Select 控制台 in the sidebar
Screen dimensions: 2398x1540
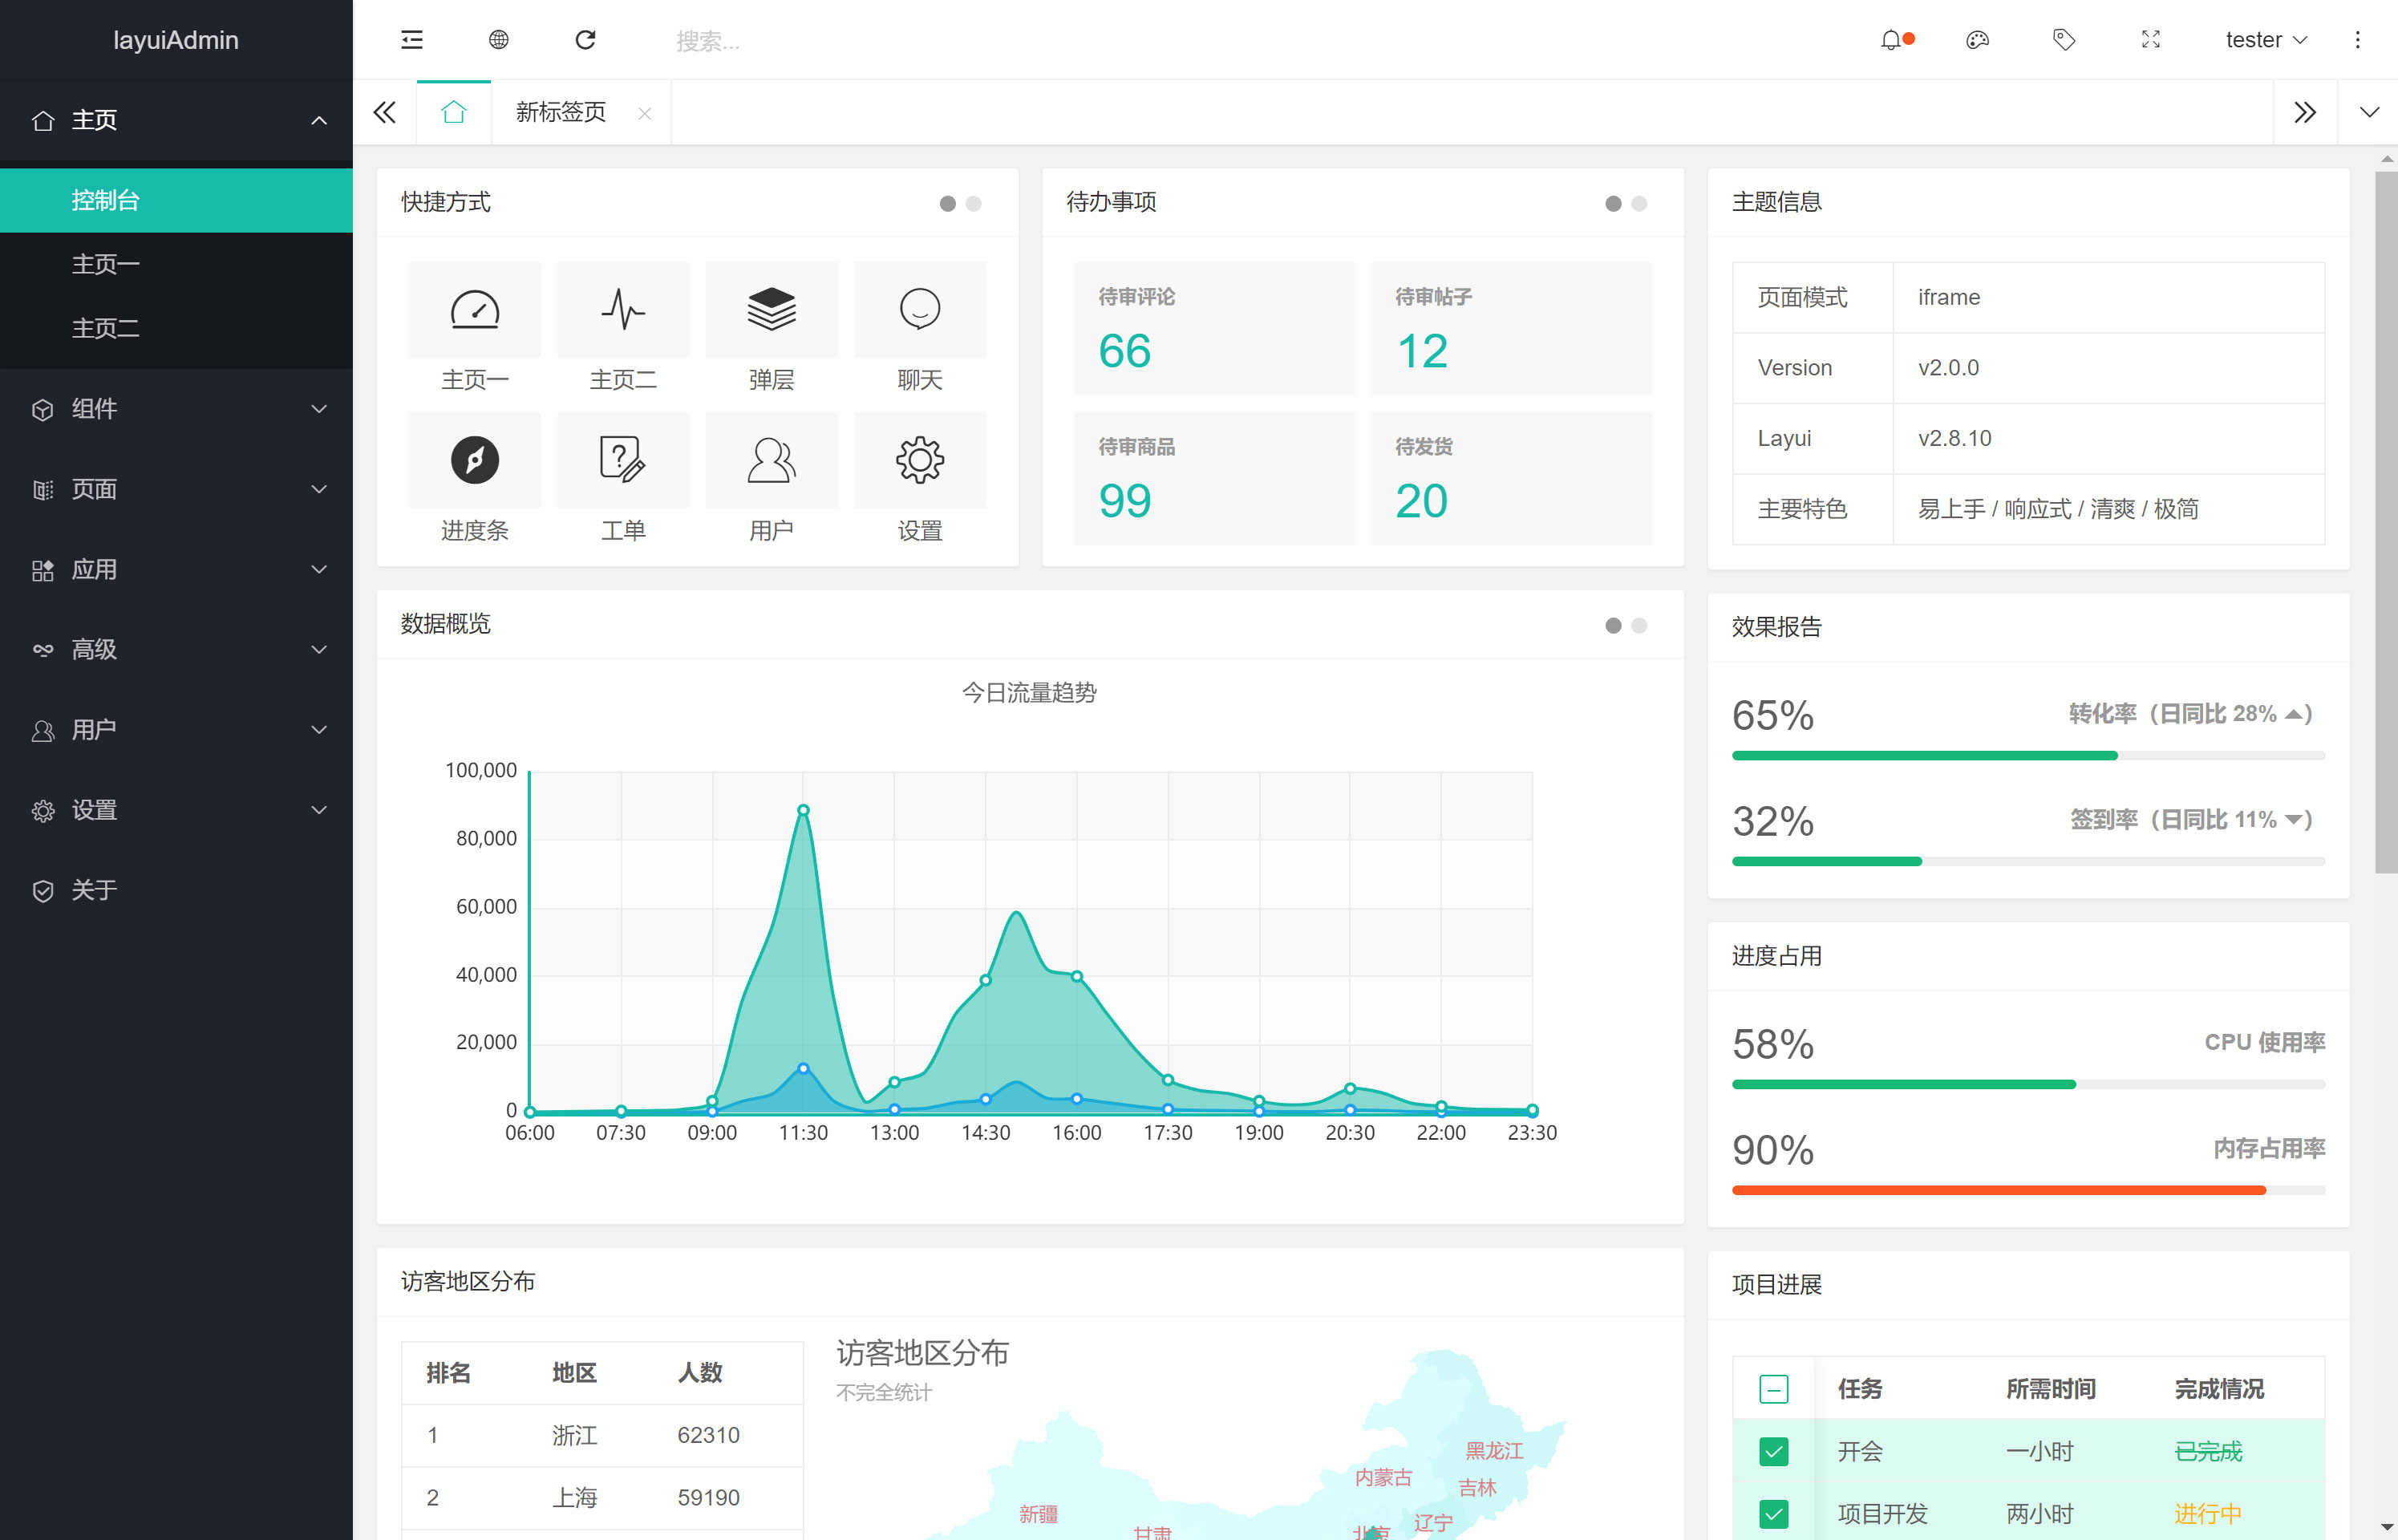click(176, 200)
